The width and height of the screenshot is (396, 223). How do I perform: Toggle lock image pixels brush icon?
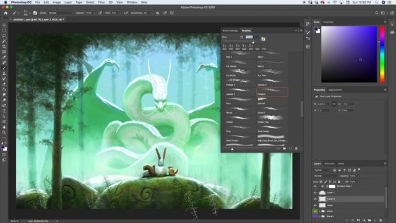(x=325, y=181)
